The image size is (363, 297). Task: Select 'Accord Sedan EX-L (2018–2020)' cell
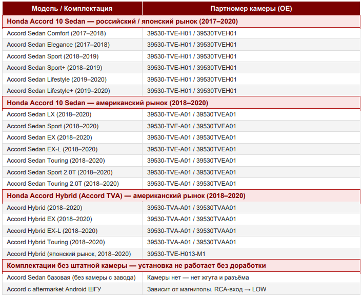click(x=72, y=149)
